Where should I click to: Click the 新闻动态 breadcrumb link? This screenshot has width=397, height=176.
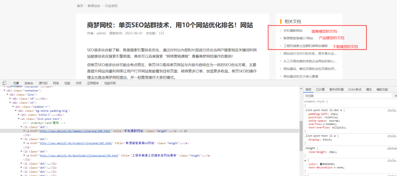94,6
